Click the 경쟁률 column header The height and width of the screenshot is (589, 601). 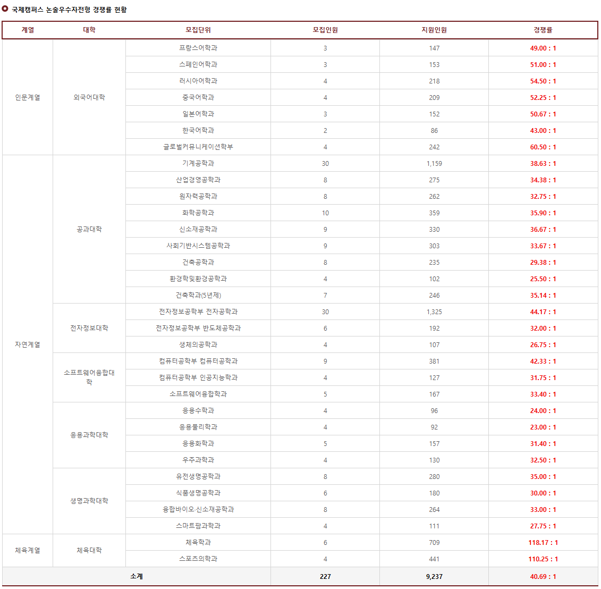(543, 30)
